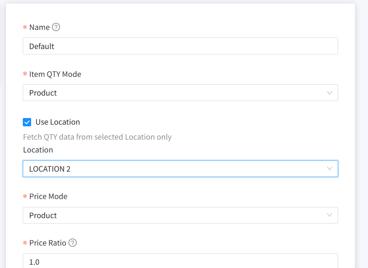The image size is (368, 268).
Task: Open the Item QTY Mode Product dropdown
Action: (174, 93)
